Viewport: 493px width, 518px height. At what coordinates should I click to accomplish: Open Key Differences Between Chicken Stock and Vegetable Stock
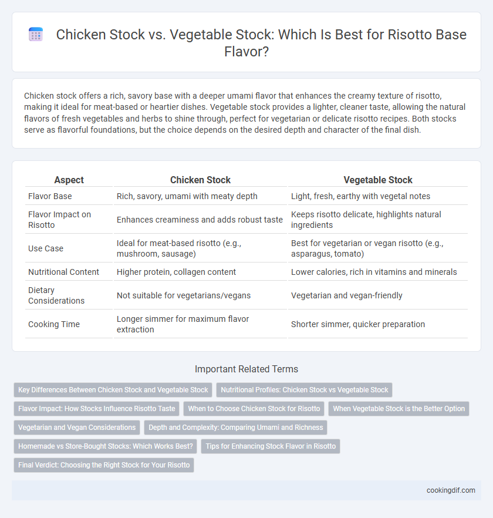113,390
